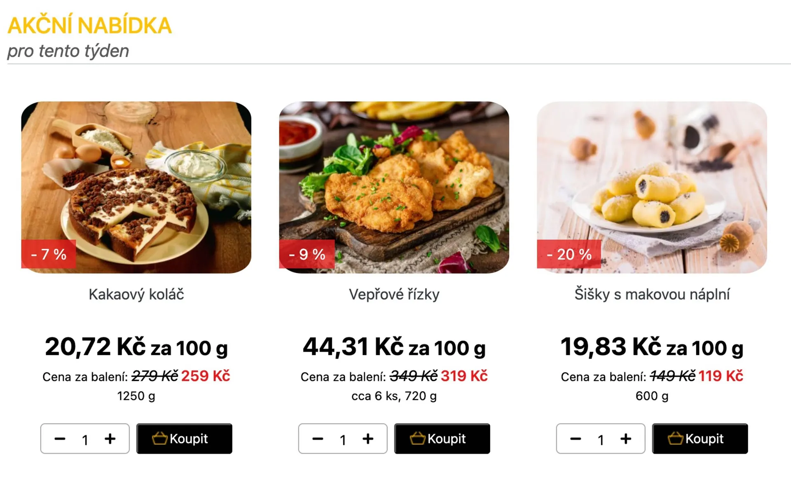
Task: Focus the Vepřové řízky quantity field
Action: pos(343,440)
